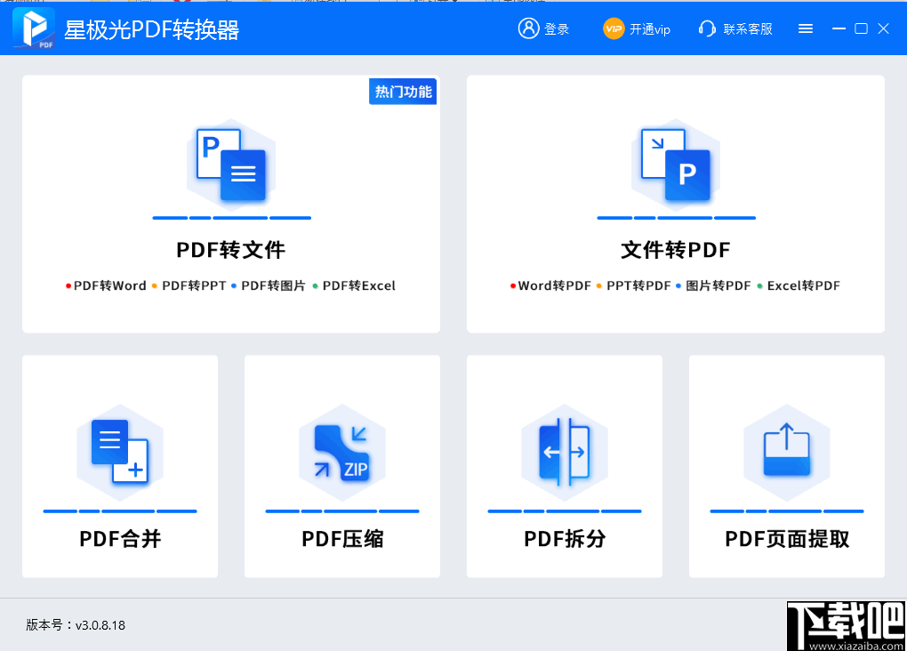Screen dimensions: 907x651
Task: Click the 星极光PDF转换器 app logo
Action: (31, 28)
